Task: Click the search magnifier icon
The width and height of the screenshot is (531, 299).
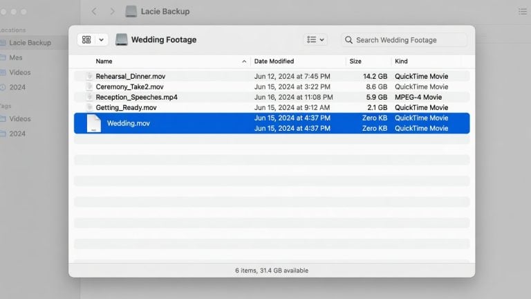Action: click(x=348, y=40)
